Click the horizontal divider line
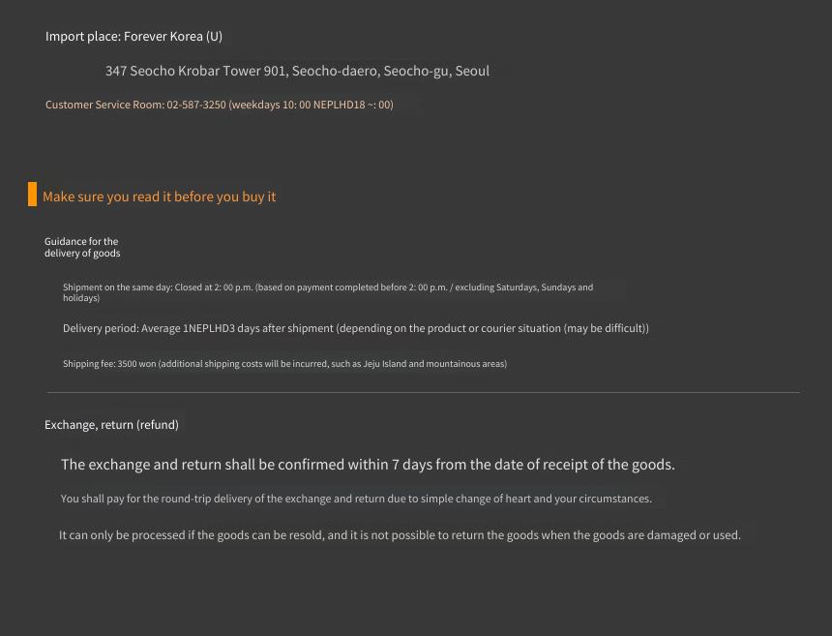This screenshot has height=636, width=832. (x=424, y=392)
